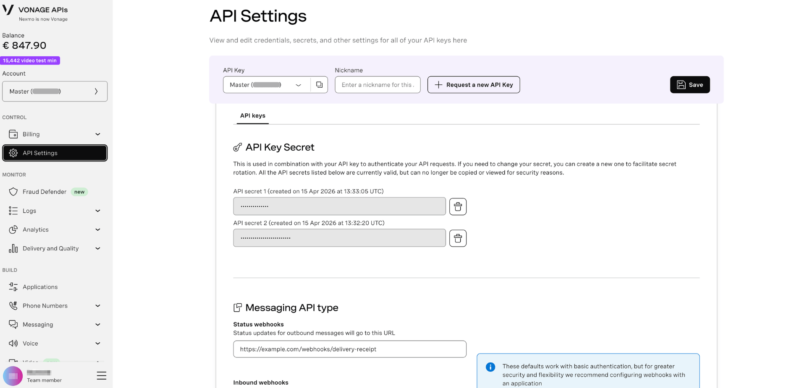
Task: Click the € 847.90 balance amount
Action: (24, 45)
